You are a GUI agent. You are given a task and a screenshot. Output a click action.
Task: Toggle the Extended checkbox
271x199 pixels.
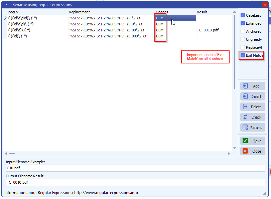click(x=243, y=23)
